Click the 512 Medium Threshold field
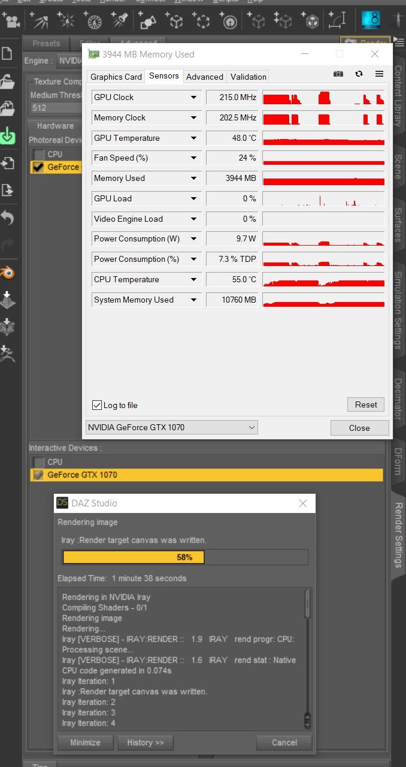 coord(56,108)
